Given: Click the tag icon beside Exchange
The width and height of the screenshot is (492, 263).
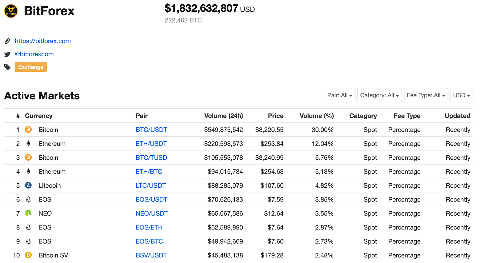Looking at the screenshot, I should pyautogui.click(x=7, y=67).
